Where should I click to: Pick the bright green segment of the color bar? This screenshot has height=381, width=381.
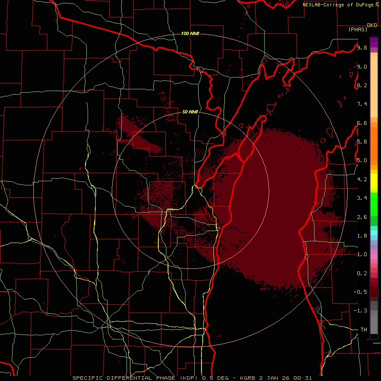[x=374, y=204]
